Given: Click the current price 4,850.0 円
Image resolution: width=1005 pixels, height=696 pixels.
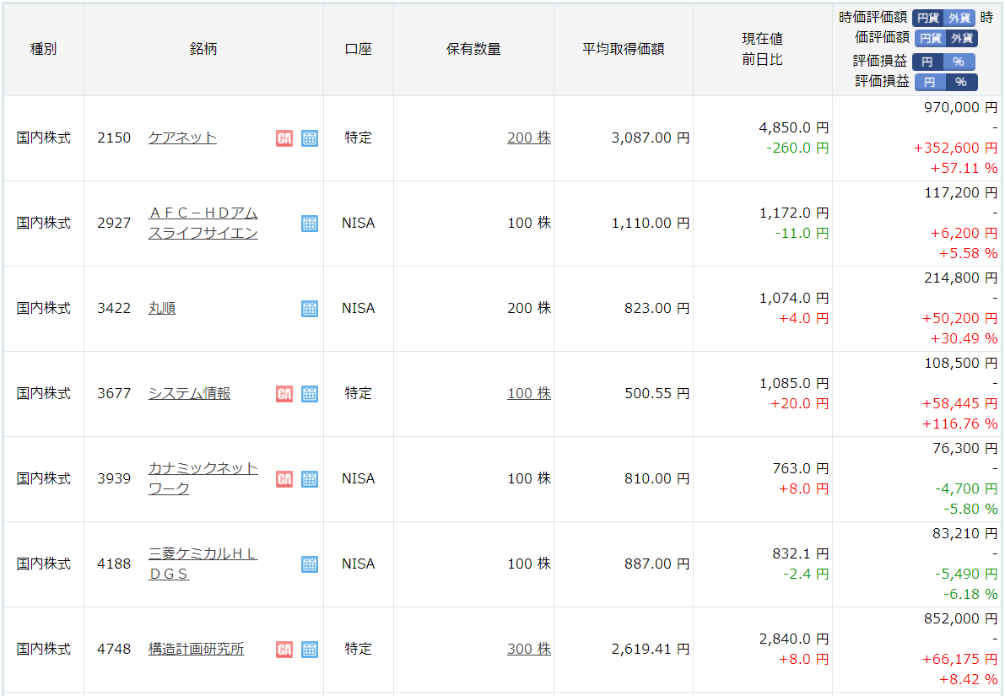Looking at the screenshot, I should (793, 127).
